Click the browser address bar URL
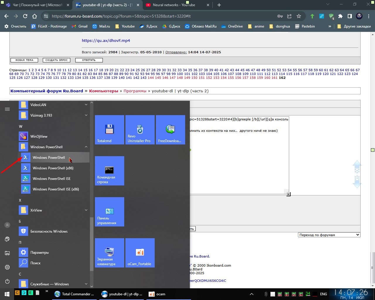375x300 pixels. 121,16
